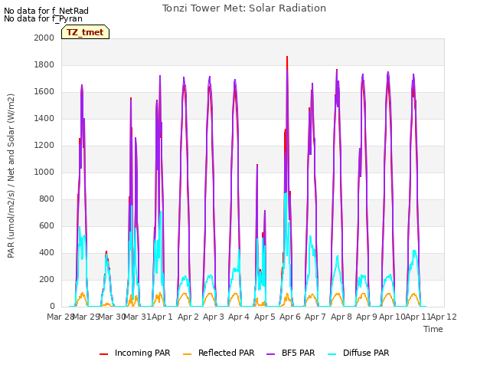
Task: Click the 1400 y-axis tick label
Action: pyautogui.click(x=44, y=118)
